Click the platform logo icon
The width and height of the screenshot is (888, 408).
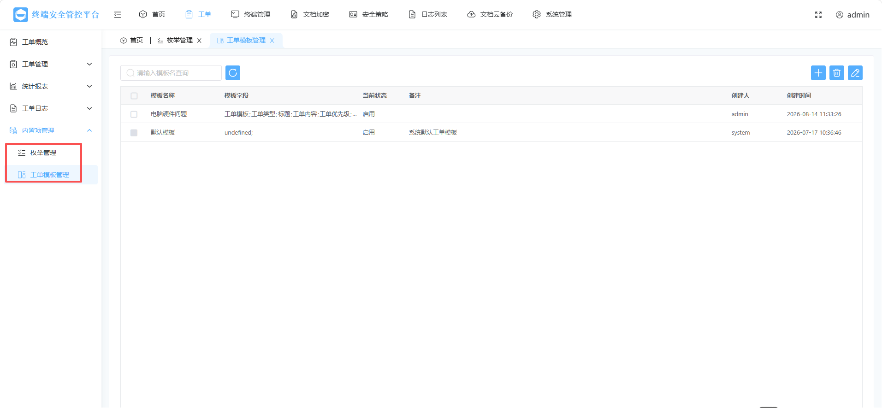pos(21,15)
